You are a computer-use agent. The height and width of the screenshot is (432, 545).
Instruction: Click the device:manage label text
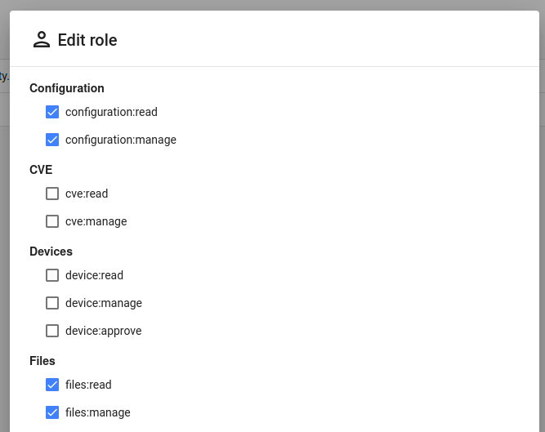click(x=104, y=303)
